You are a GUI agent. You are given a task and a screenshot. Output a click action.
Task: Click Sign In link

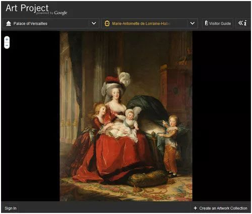(x=10, y=208)
